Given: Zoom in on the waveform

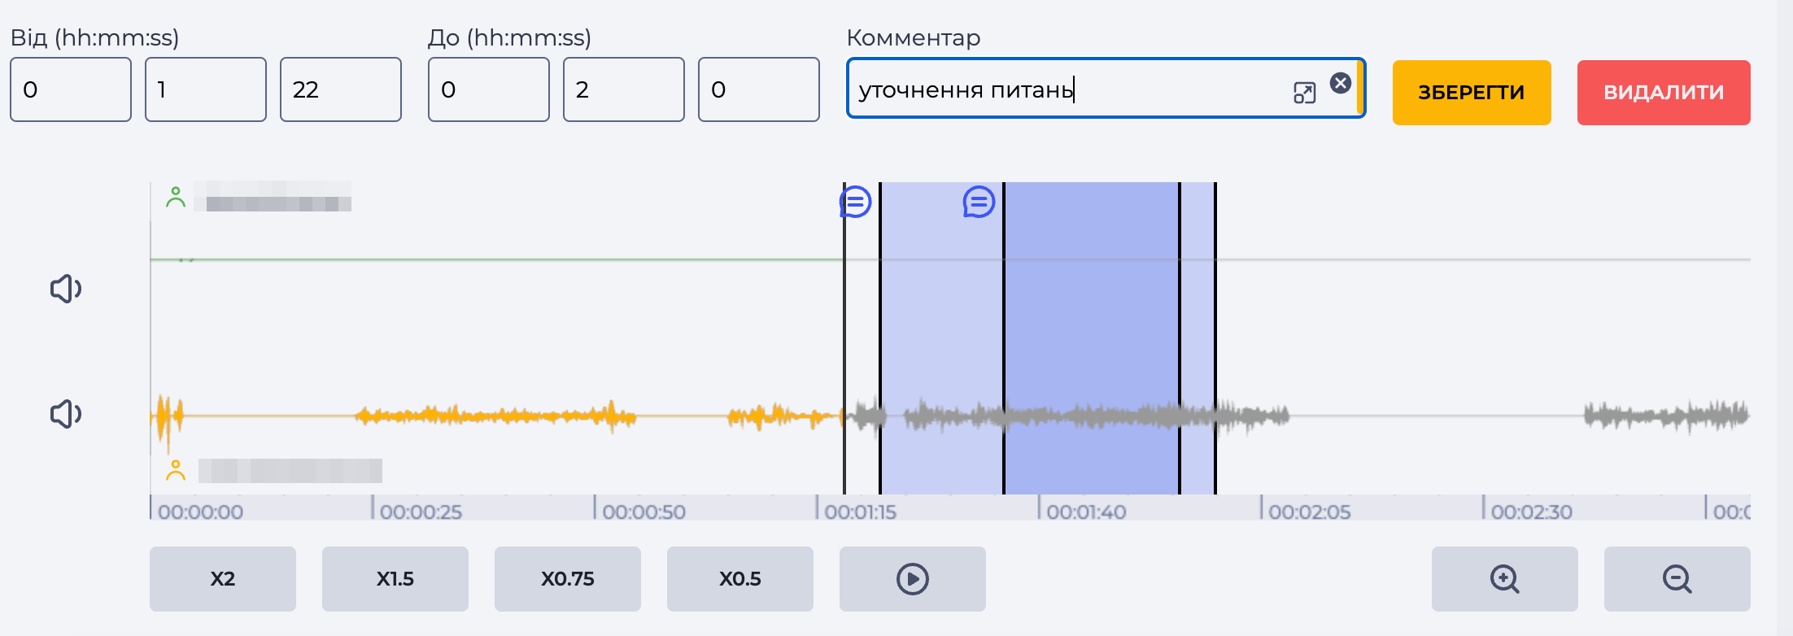Looking at the screenshot, I should (1505, 579).
